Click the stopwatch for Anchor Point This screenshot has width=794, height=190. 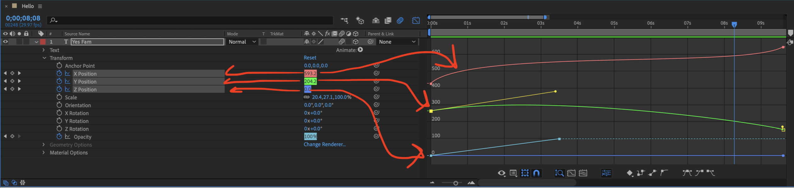tap(59, 65)
